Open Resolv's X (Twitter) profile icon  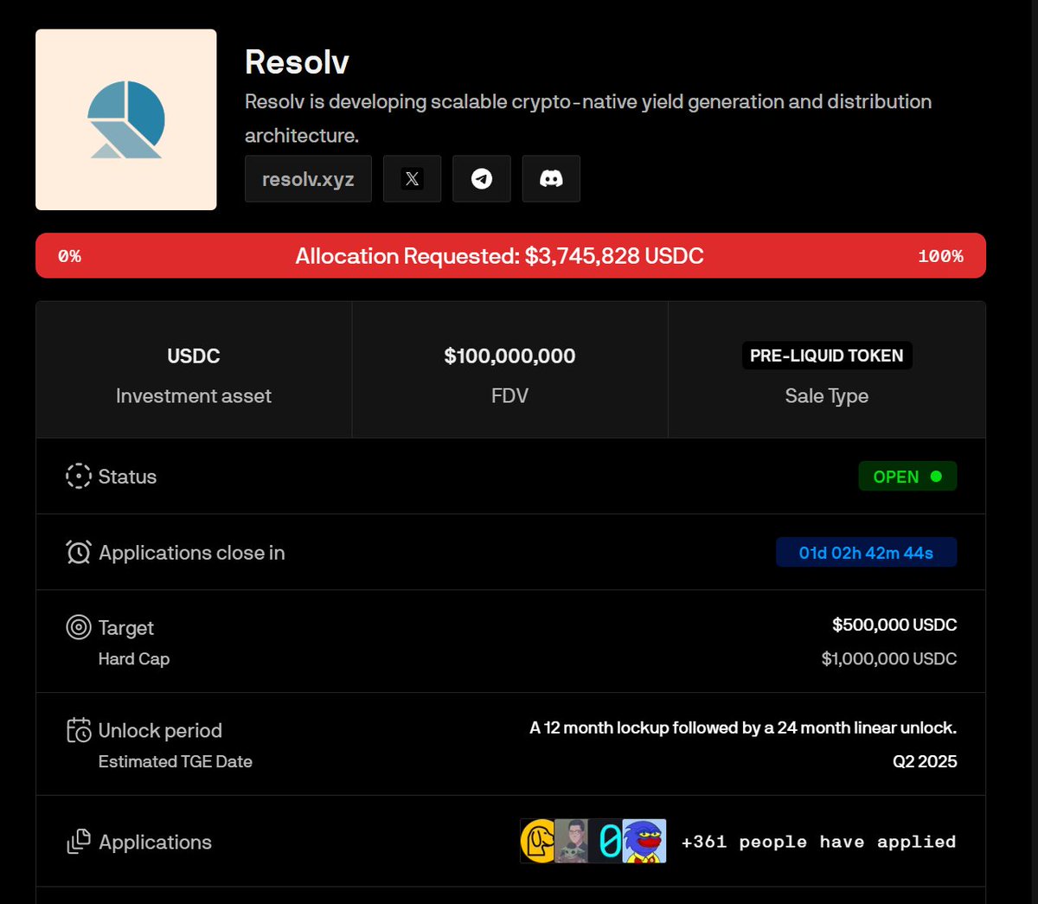(412, 179)
